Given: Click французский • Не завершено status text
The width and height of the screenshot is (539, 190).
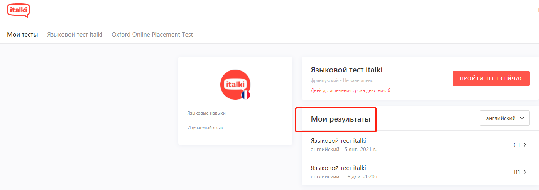Looking at the screenshot, I should [342, 81].
